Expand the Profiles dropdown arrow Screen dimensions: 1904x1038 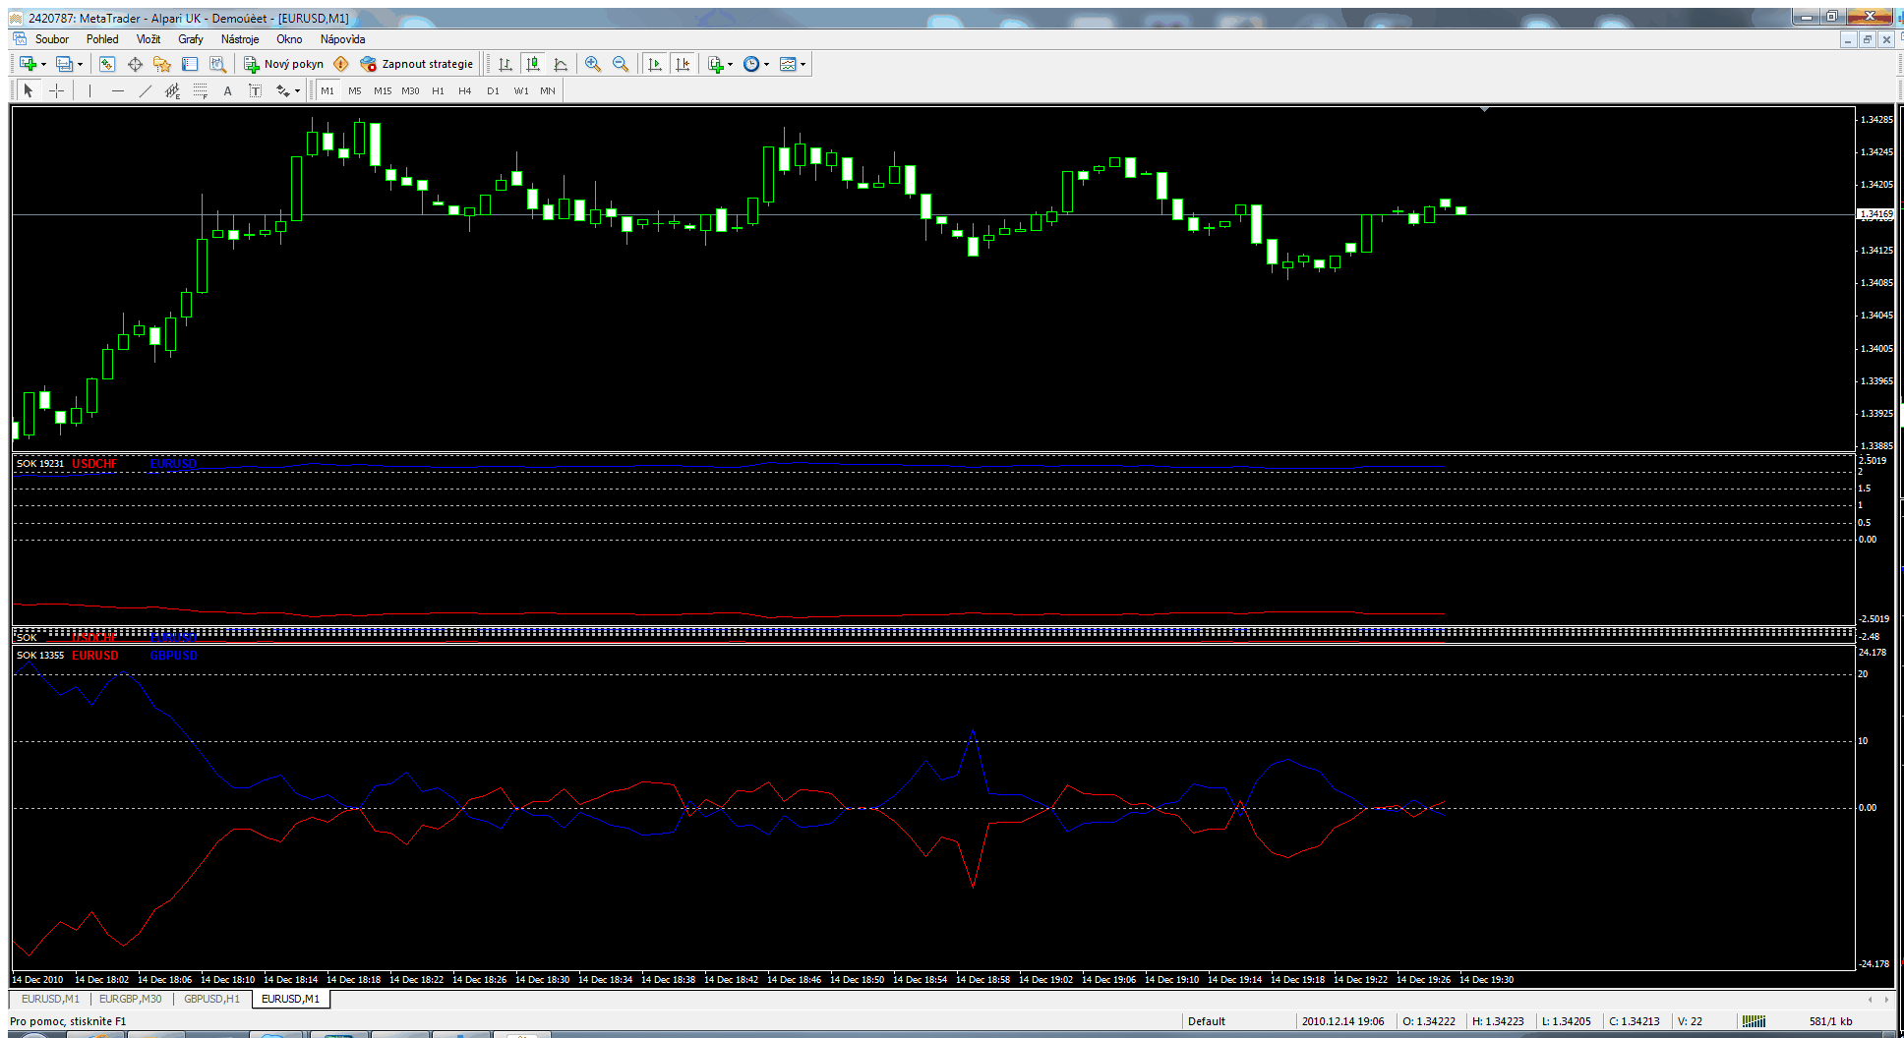80,65
